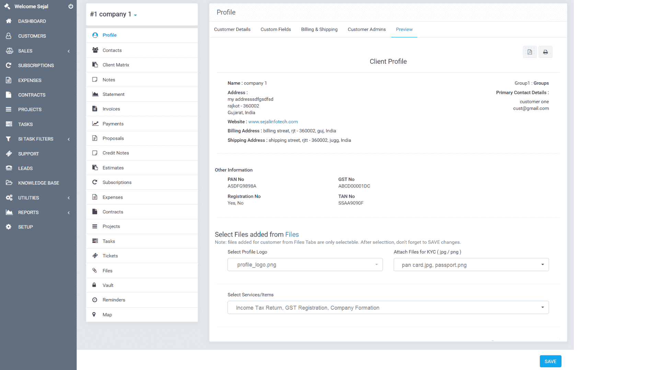
Task: Open the Subscriptions refresh-style icon
Action: (x=95, y=182)
